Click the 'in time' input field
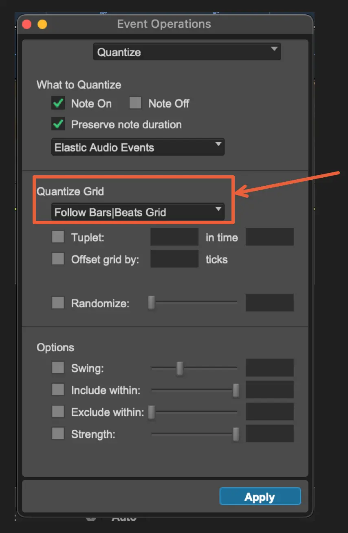The image size is (348, 533). 269,237
